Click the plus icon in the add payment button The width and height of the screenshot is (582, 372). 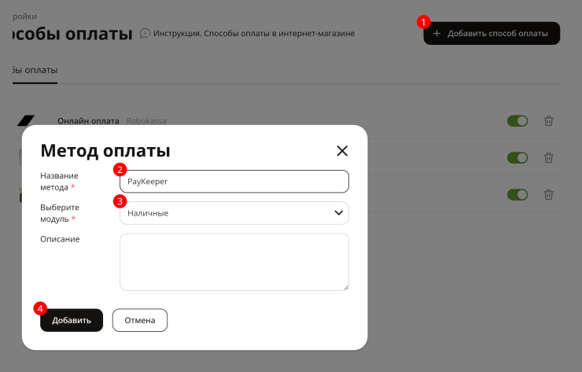click(436, 33)
